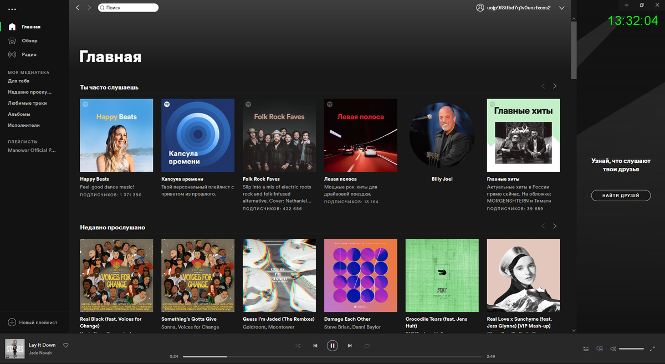Open Исполнители in the library
Screen dimensions: 665x364
pos(24,125)
